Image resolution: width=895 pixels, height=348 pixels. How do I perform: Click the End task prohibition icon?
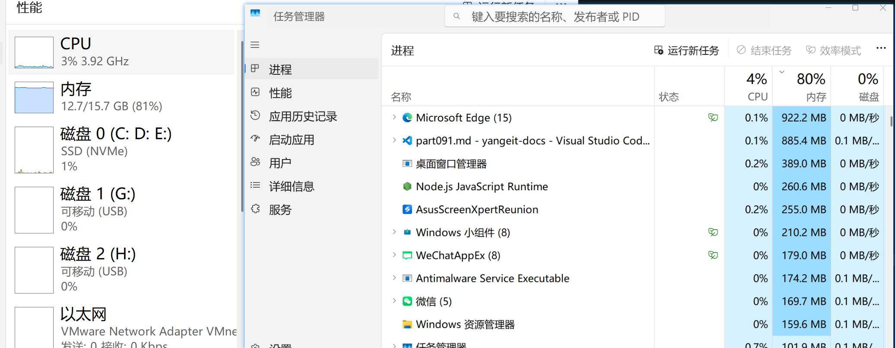741,50
